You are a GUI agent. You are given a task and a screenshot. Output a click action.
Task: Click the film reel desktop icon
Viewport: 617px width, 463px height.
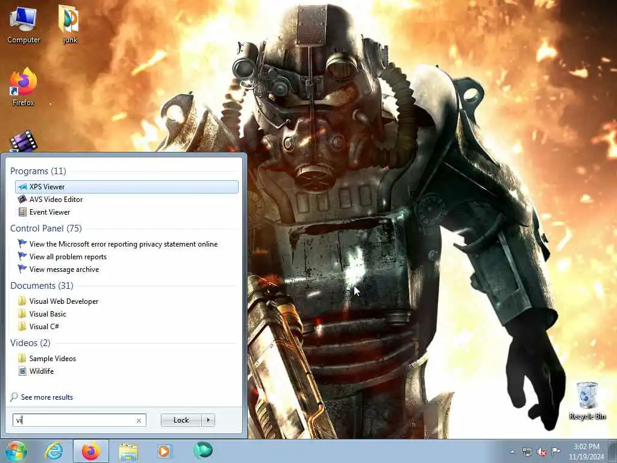23,142
